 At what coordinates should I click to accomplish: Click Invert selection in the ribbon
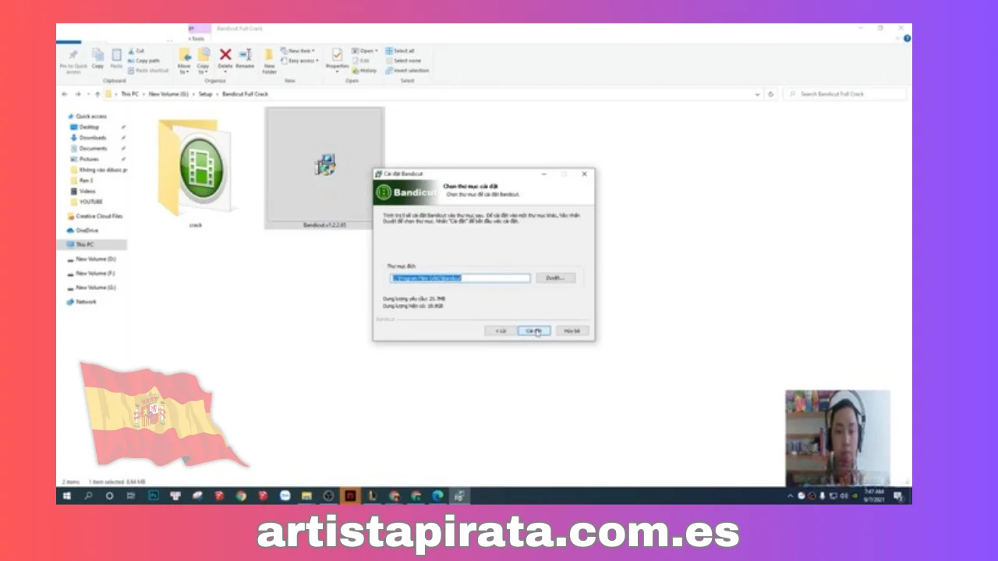click(410, 70)
